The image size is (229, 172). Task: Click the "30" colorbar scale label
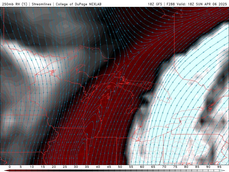tap(76, 167)
